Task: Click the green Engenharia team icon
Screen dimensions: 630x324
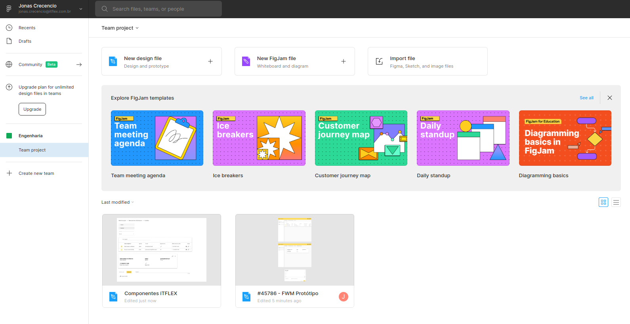Action: tap(9, 136)
